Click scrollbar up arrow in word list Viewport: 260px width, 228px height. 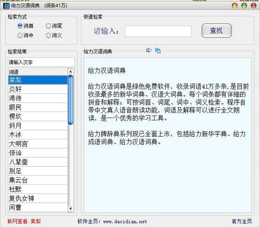(70, 72)
